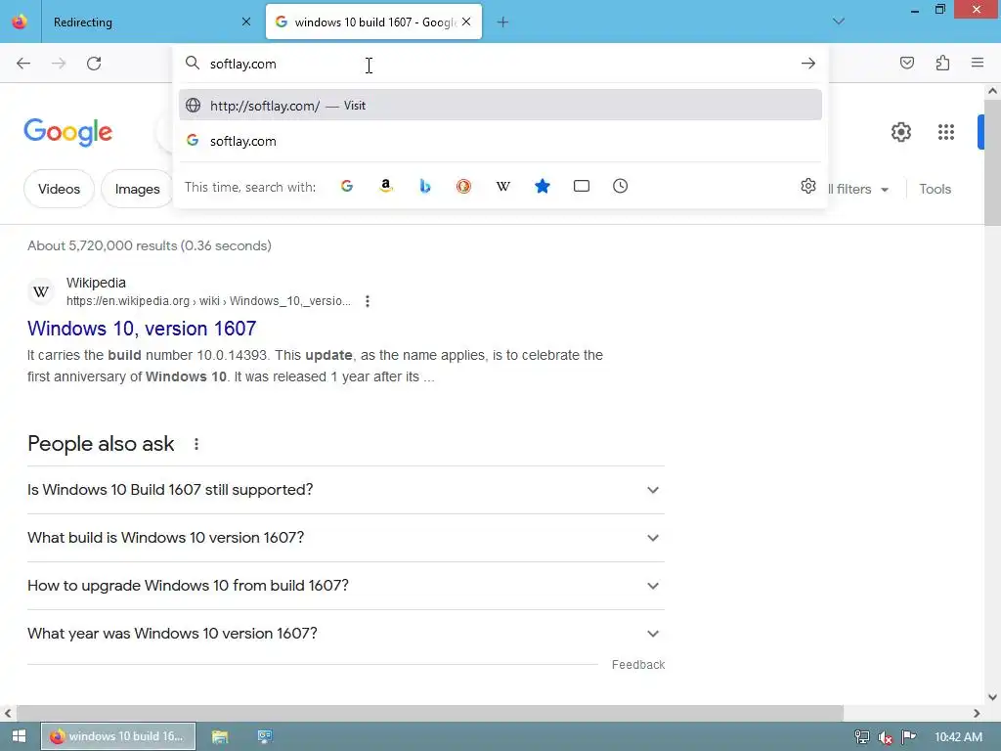Choose the http://softlay.com/ Visit suggestion
The image size is (1001, 751).
click(500, 106)
